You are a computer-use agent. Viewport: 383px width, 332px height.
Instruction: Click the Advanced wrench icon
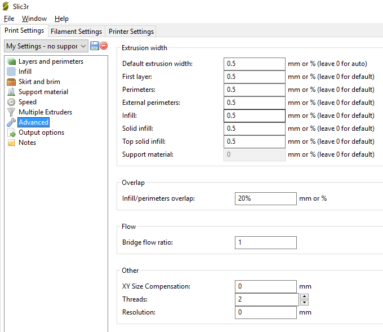click(x=11, y=122)
